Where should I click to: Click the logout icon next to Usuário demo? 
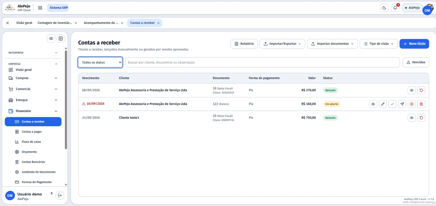60,195
